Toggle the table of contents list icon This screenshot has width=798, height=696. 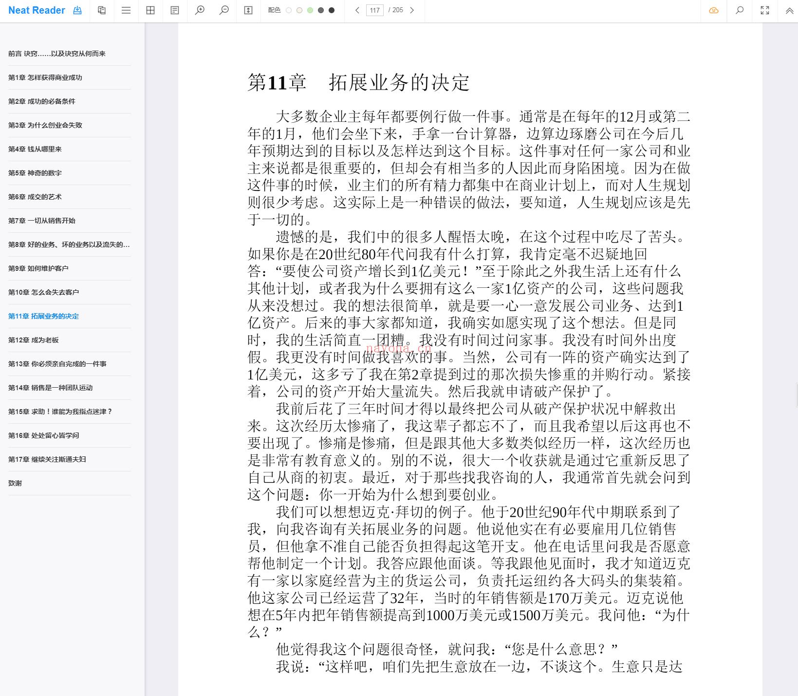(126, 10)
